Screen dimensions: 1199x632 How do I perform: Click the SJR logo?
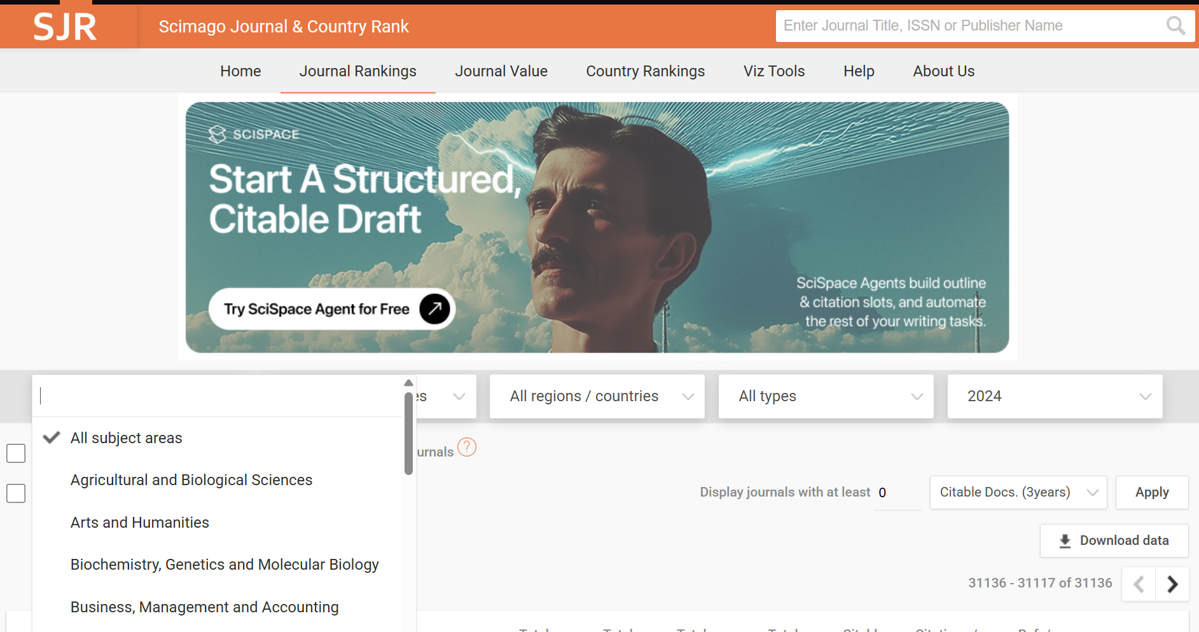click(x=65, y=27)
